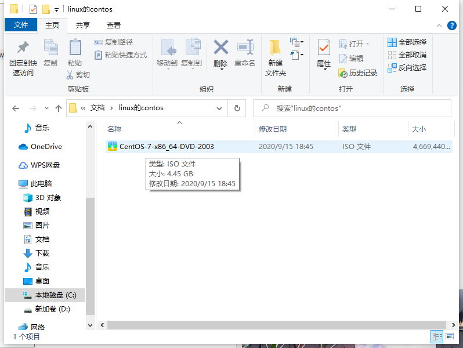Screen dimensions: 463x348
Task: Select This PC (此电脑)
Action: point(35,184)
